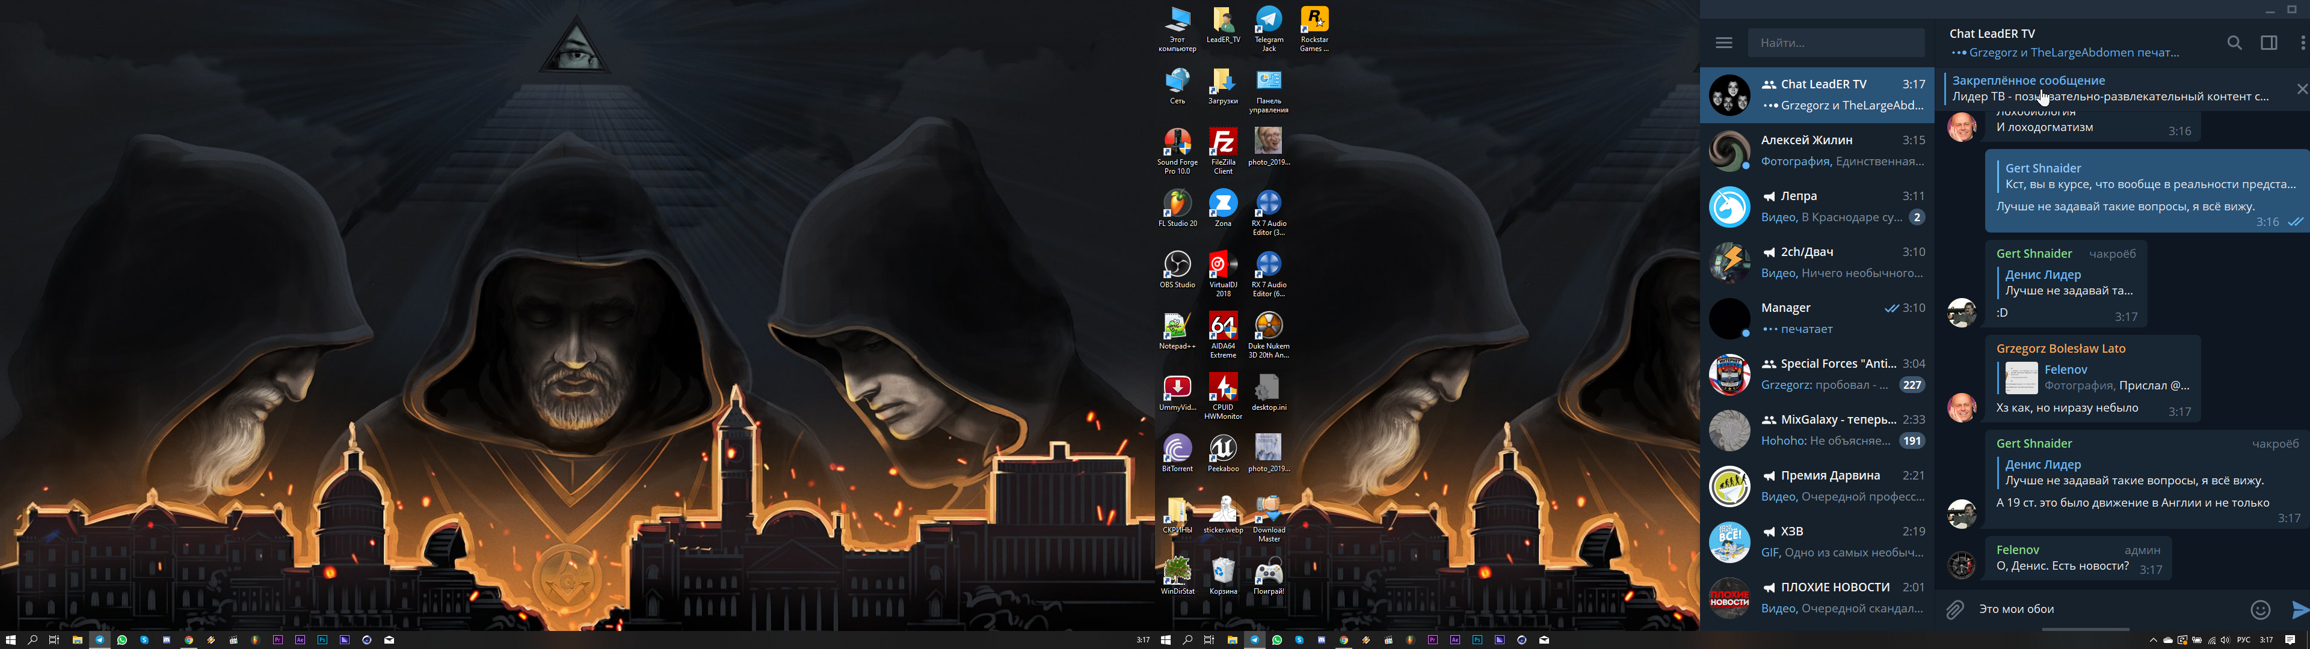The height and width of the screenshot is (649, 2310).
Task: Launch the FileZilla Client desktop icon
Action: pyautogui.click(x=1223, y=151)
